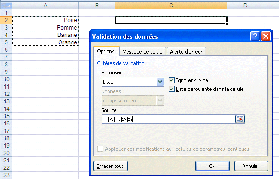Select row 15 header
Screen dimensions: 279x179
point(6,116)
